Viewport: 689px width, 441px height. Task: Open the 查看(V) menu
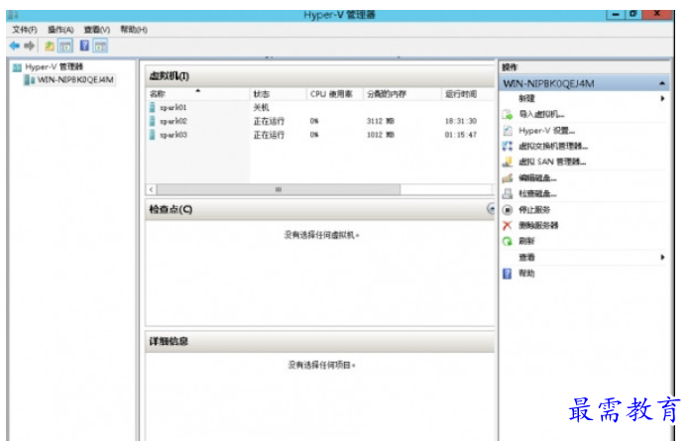coord(97,30)
